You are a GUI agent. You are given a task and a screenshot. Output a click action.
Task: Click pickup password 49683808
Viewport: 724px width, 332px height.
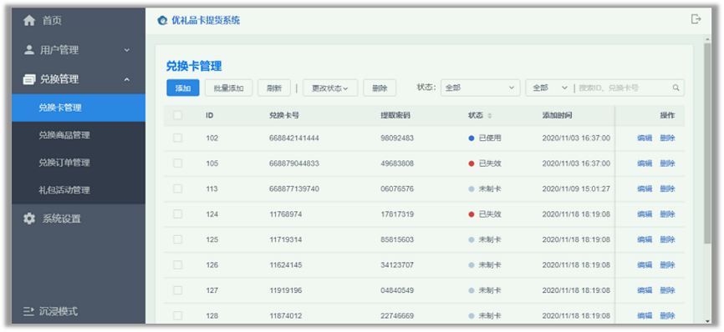pos(397,163)
